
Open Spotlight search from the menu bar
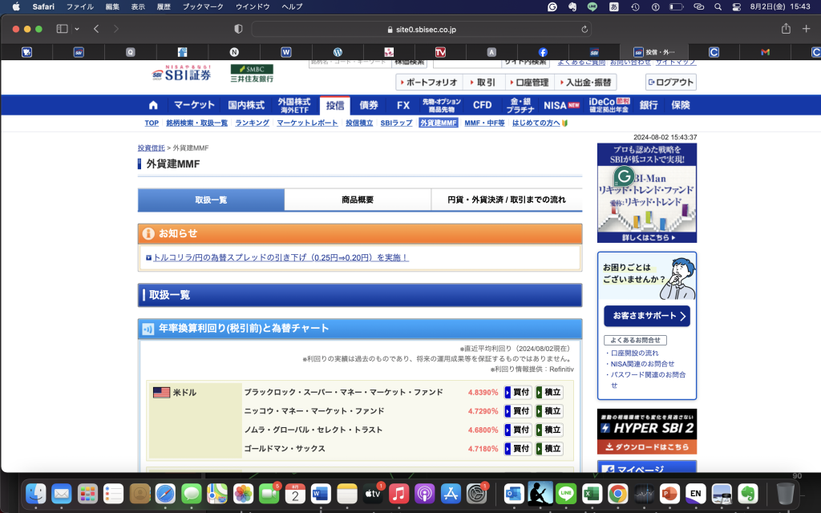coord(716,6)
